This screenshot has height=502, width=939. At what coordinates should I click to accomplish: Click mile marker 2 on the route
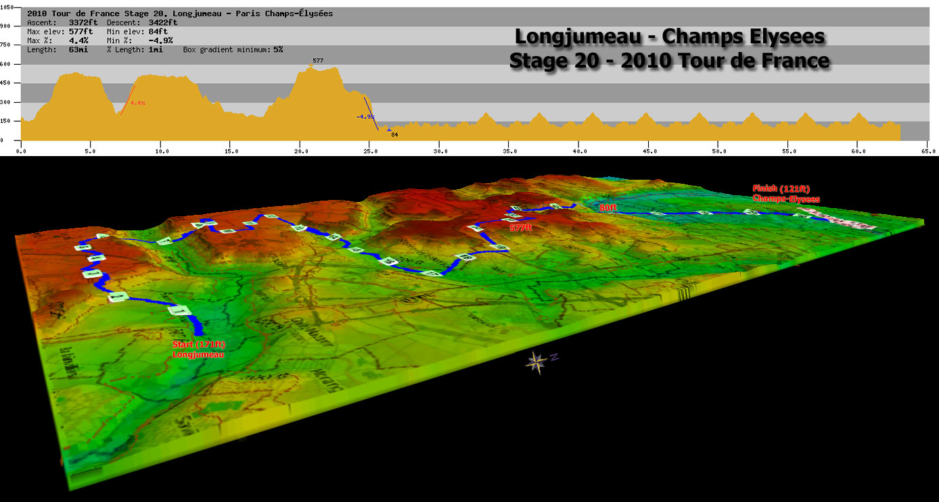(118, 296)
